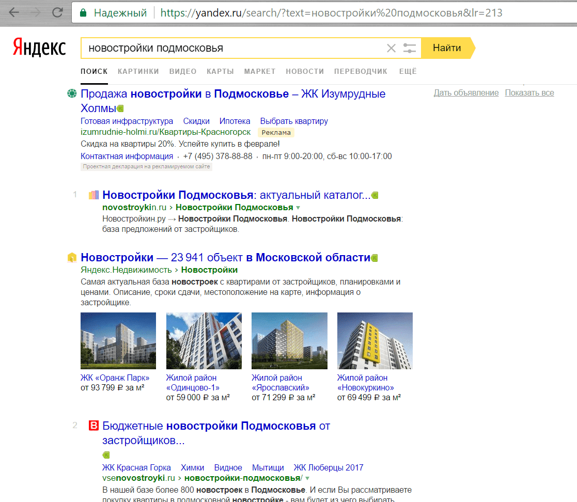Open ЖК Люберцы 2017 sitelink
Viewport: 577px width, 502px height.
click(x=328, y=468)
